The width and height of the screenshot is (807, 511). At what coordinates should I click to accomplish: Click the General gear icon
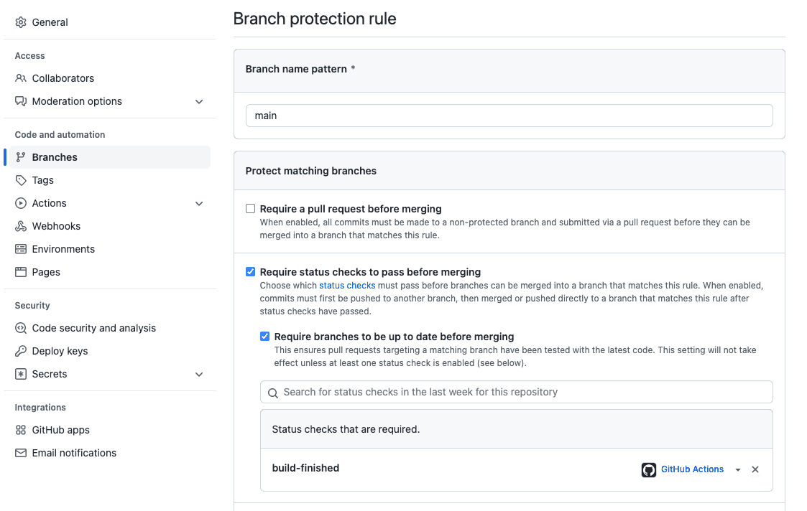21,22
